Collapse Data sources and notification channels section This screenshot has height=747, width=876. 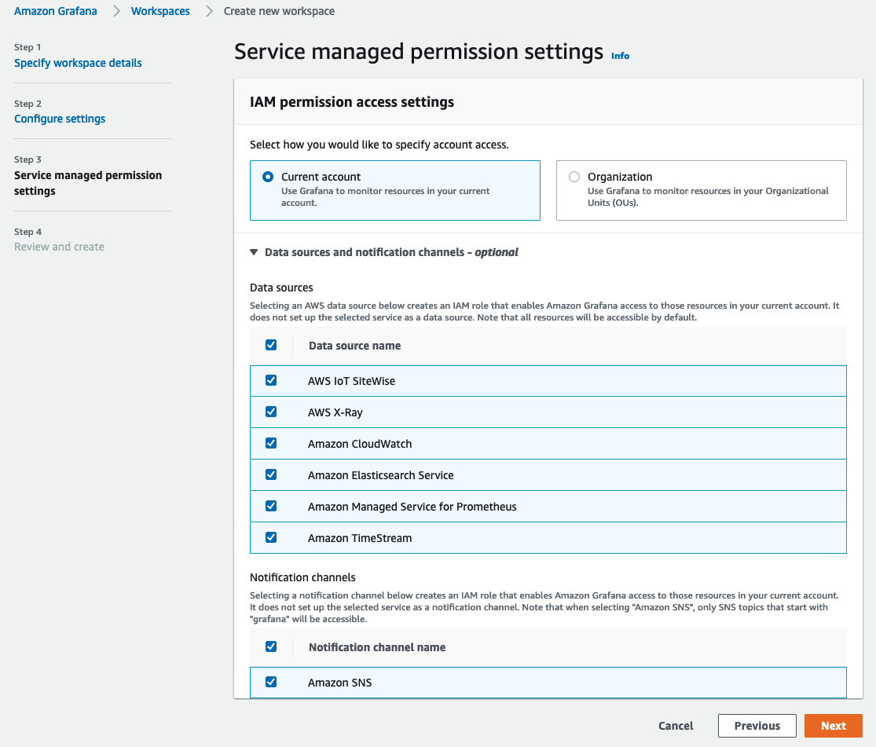254,253
